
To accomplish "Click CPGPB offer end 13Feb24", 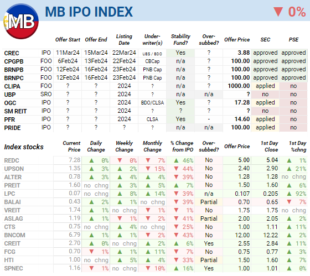I will pos(96,61).
